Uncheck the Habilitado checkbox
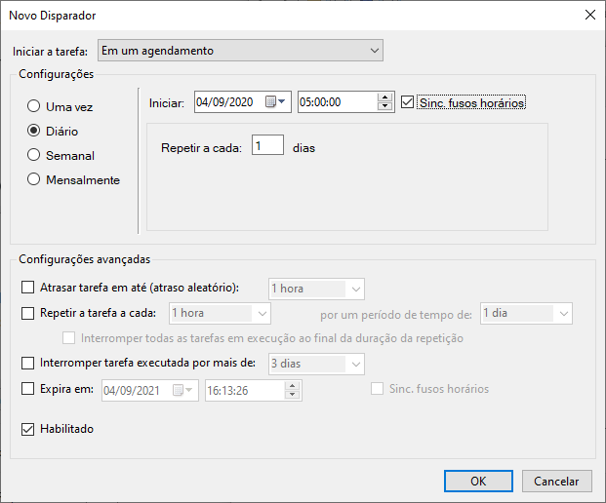 (28, 429)
